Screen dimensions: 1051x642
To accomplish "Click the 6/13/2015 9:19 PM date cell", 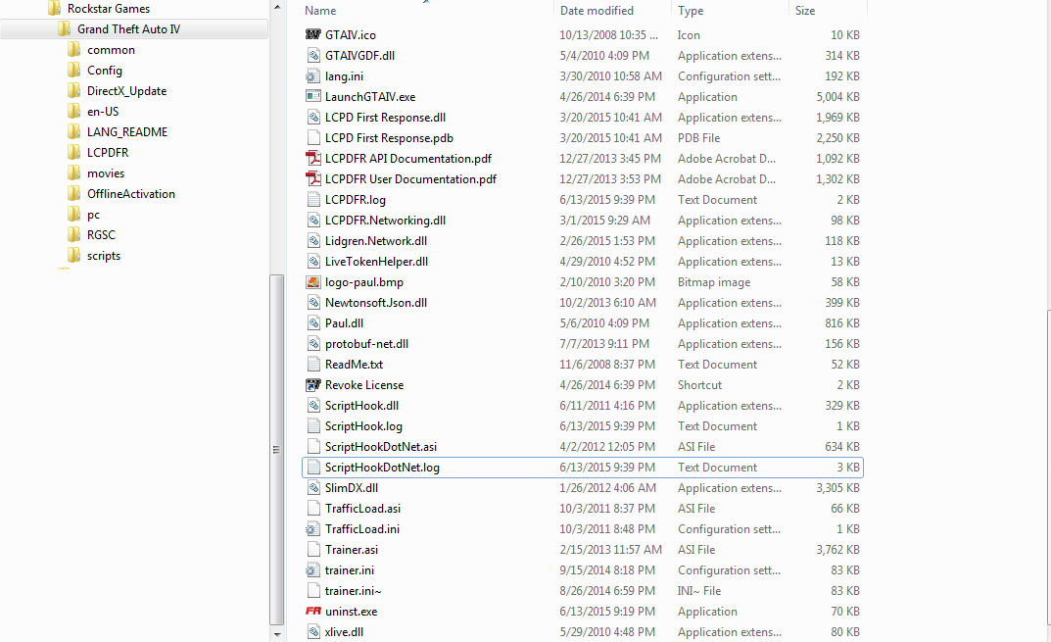I will (607, 612).
